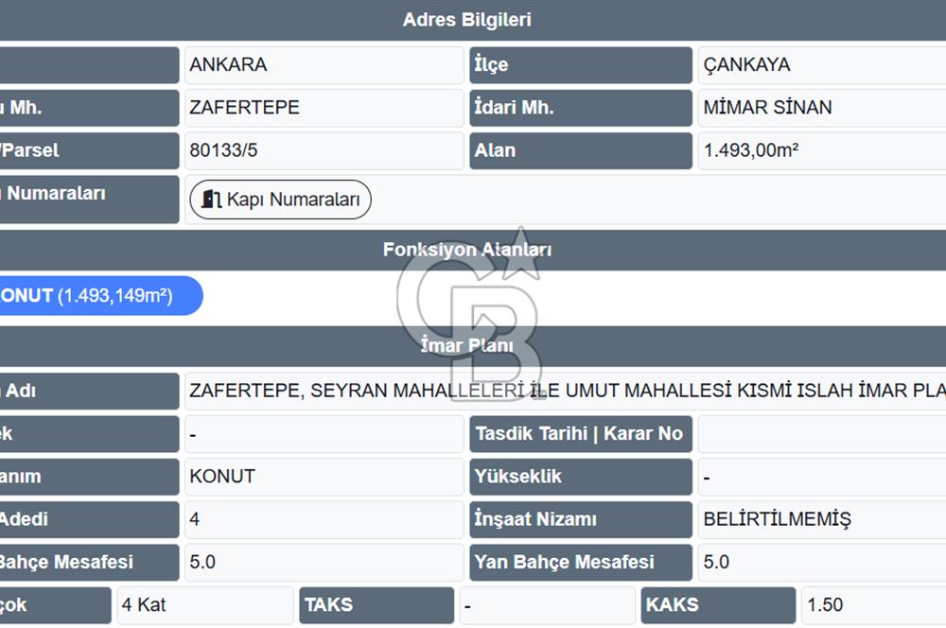Click the ÇANKAYA district value

(x=821, y=64)
